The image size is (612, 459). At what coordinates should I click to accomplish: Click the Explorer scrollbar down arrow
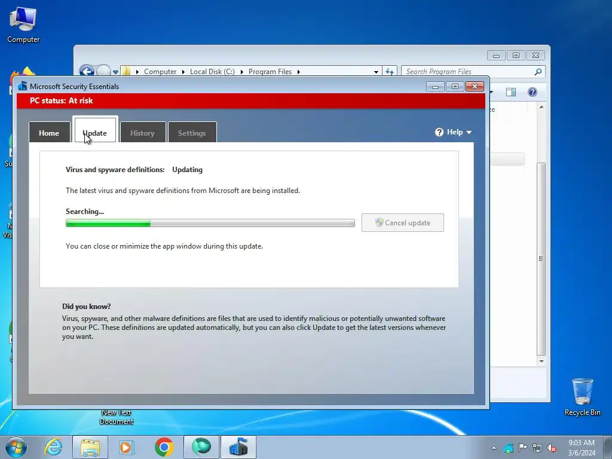pyautogui.click(x=541, y=361)
